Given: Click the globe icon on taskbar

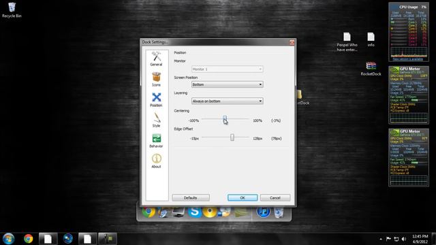Looking at the screenshot, I should click(x=68, y=239).
